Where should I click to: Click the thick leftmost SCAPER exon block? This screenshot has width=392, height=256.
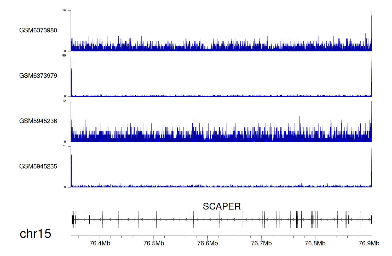pos(73,219)
